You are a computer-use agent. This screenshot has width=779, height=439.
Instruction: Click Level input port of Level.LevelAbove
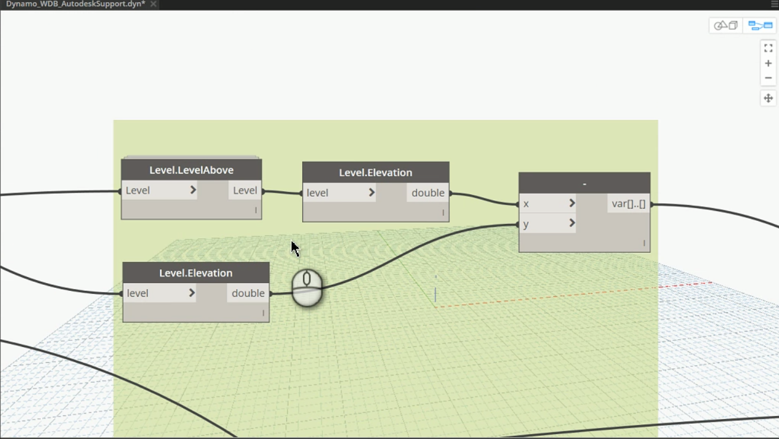pos(159,190)
